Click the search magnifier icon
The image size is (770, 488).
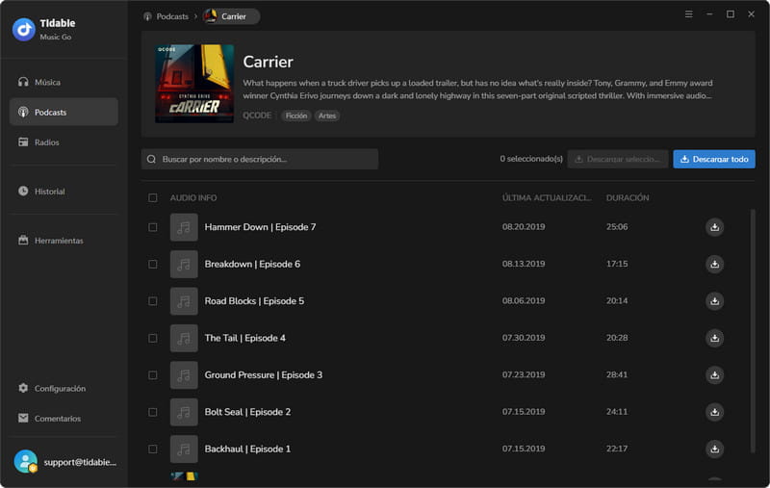[151, 159]
